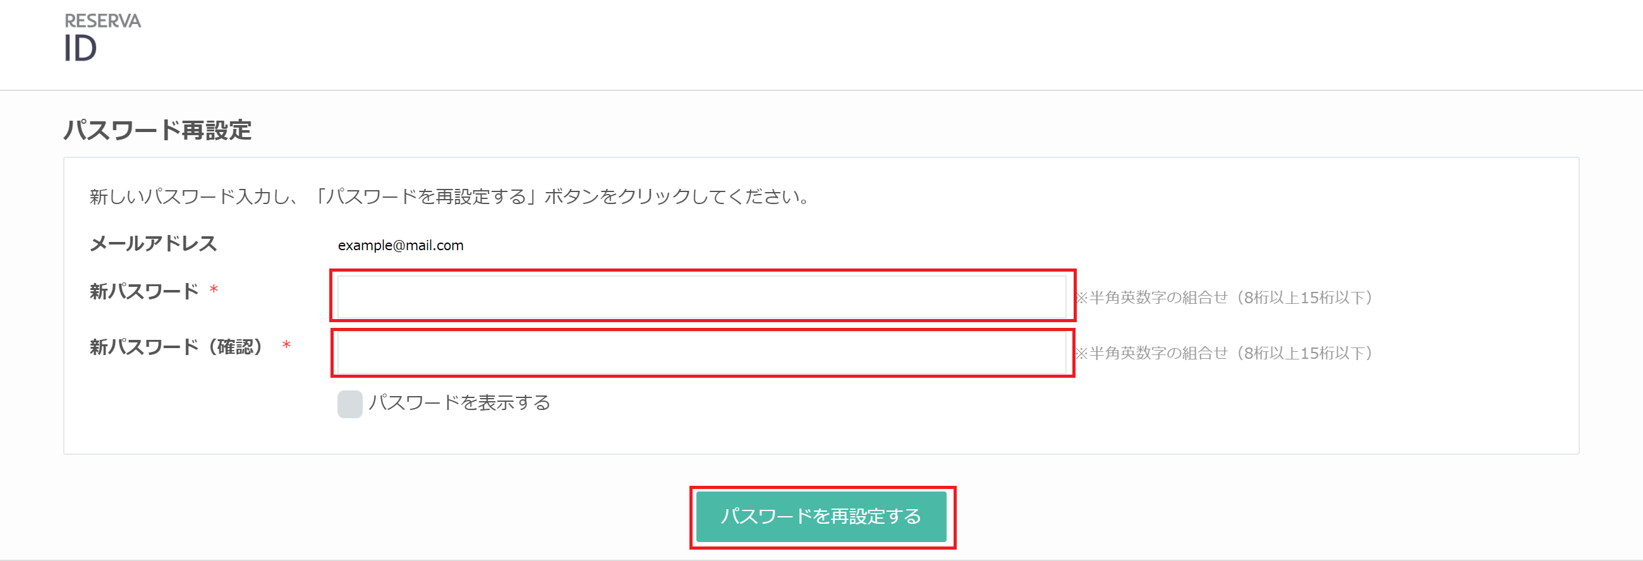Click the 新パスワード（確認） field label
1643x561 pixels.
click(176, 347)
